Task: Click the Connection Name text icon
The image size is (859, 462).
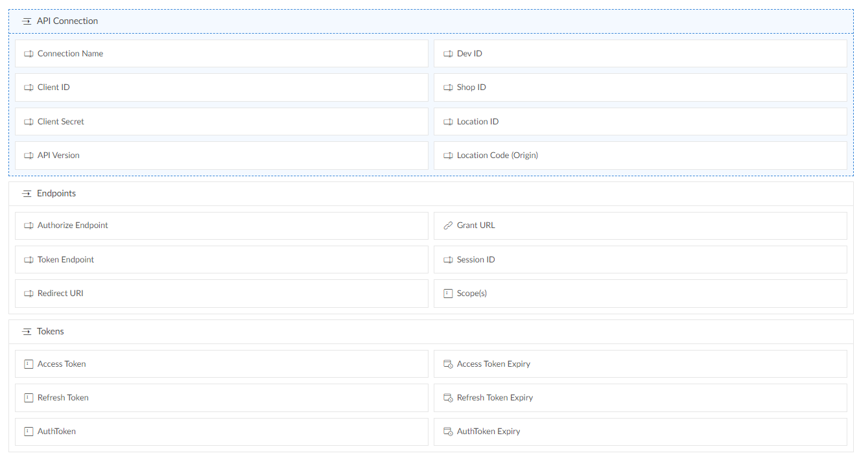Action: point(29,54)
